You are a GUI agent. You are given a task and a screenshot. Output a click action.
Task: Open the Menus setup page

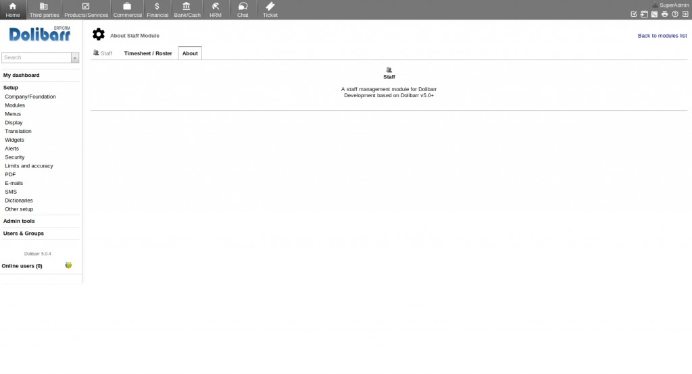point(13,114)
